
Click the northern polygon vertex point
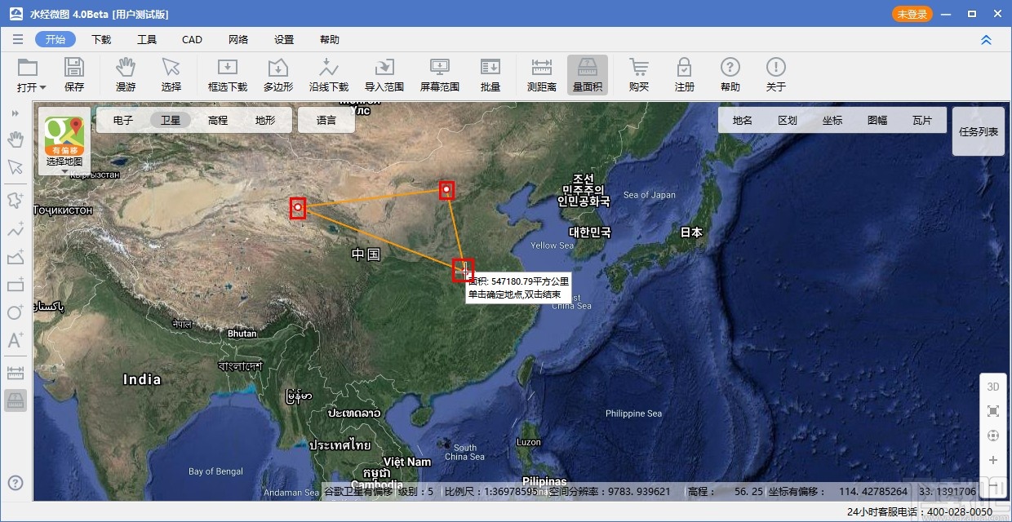pos(446,190)
